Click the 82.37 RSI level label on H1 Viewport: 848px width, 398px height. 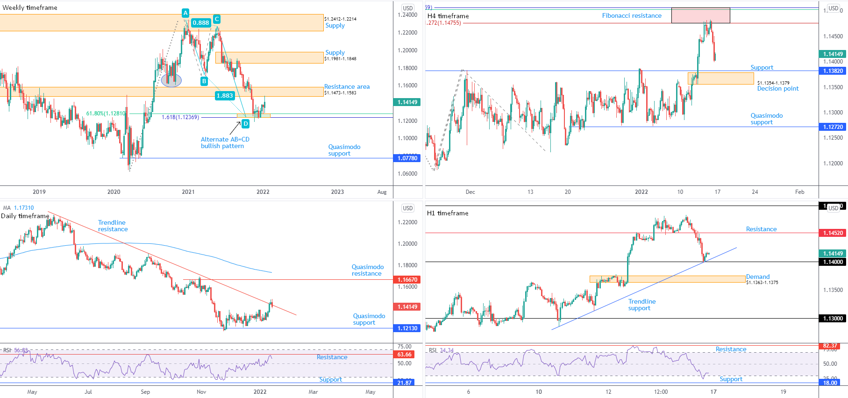coord(830,346)
